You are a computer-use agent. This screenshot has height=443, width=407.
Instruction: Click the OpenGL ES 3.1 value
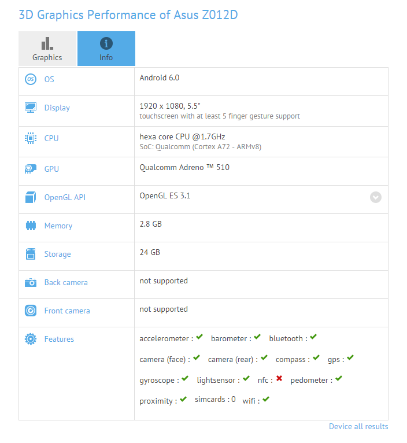click(165, 196)
